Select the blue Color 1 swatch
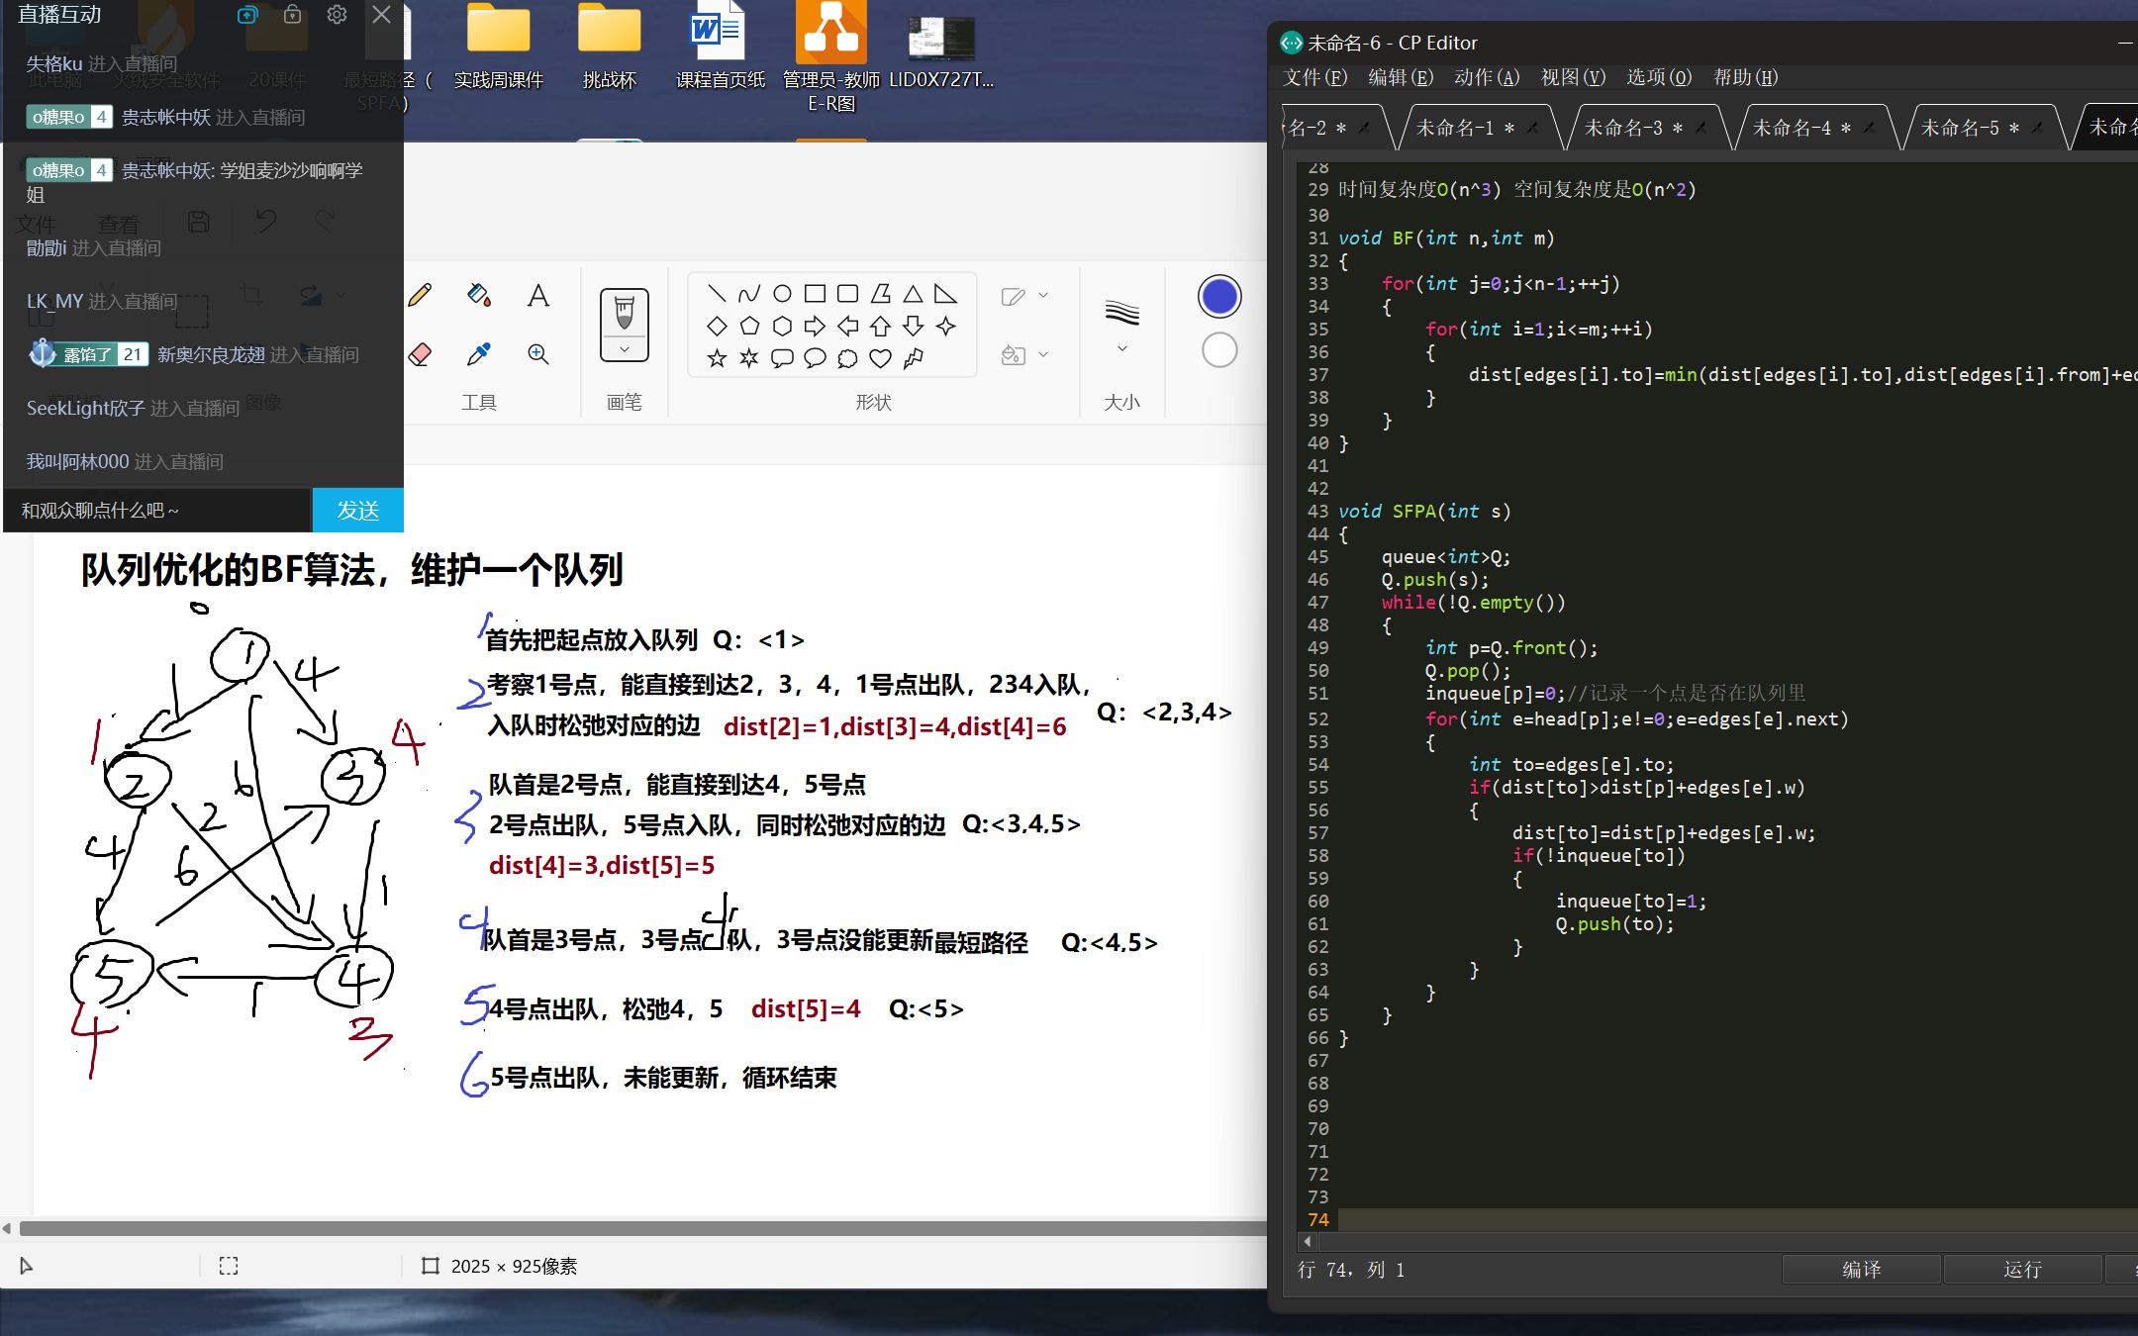 [1218, 297]
